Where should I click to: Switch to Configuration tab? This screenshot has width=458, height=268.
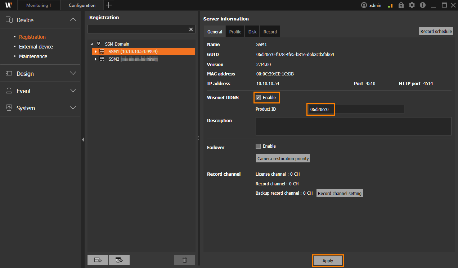tap(82, 5)
